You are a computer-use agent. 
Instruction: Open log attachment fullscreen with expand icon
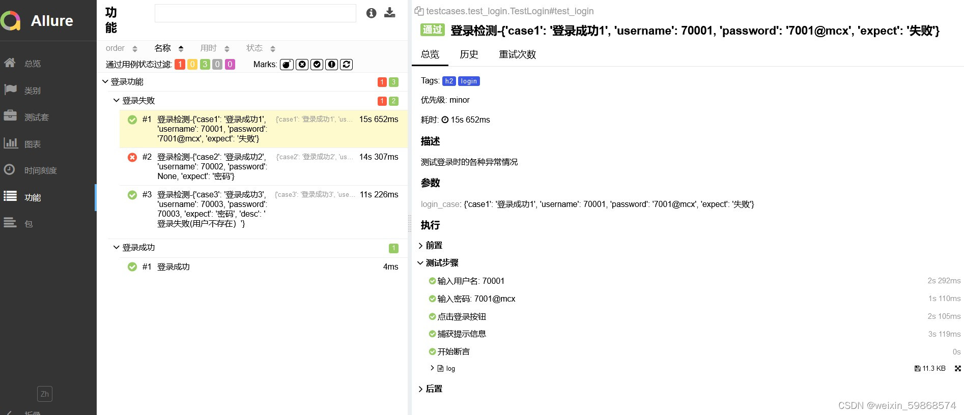click(x=958, y=369)
